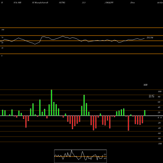Click the DKKJPY symbol text in header
This screenshot has height=163, width=163.
(110, 3)
